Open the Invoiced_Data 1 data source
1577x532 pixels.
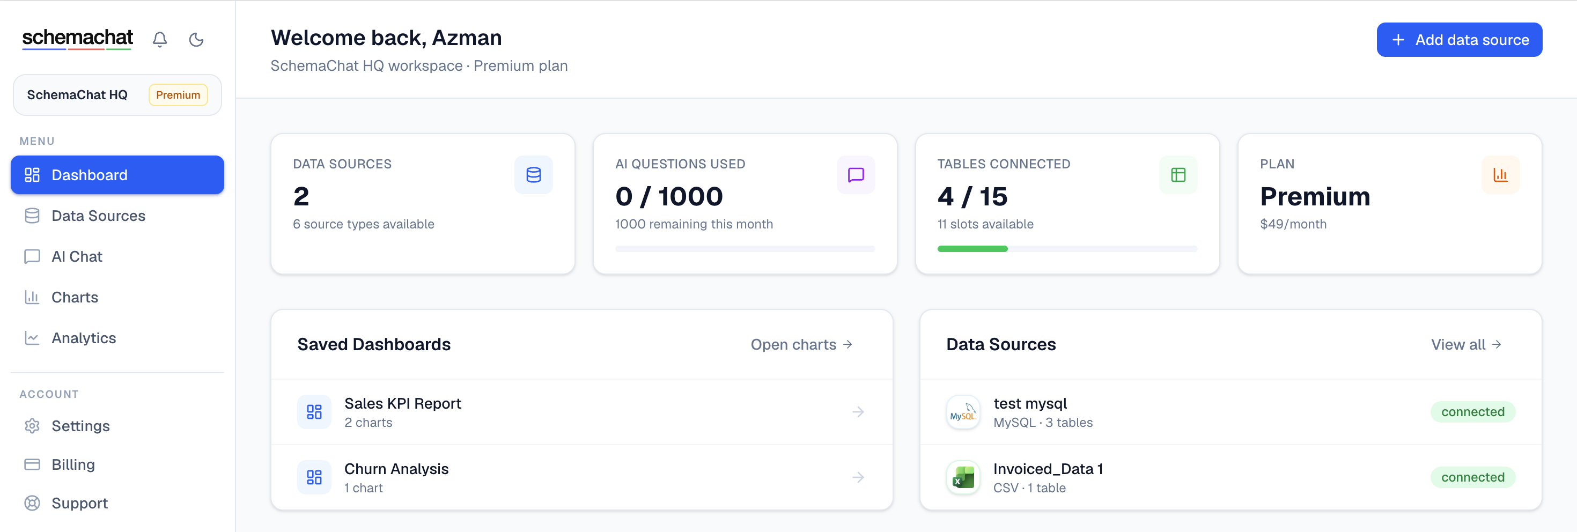tap(1230, 477)
